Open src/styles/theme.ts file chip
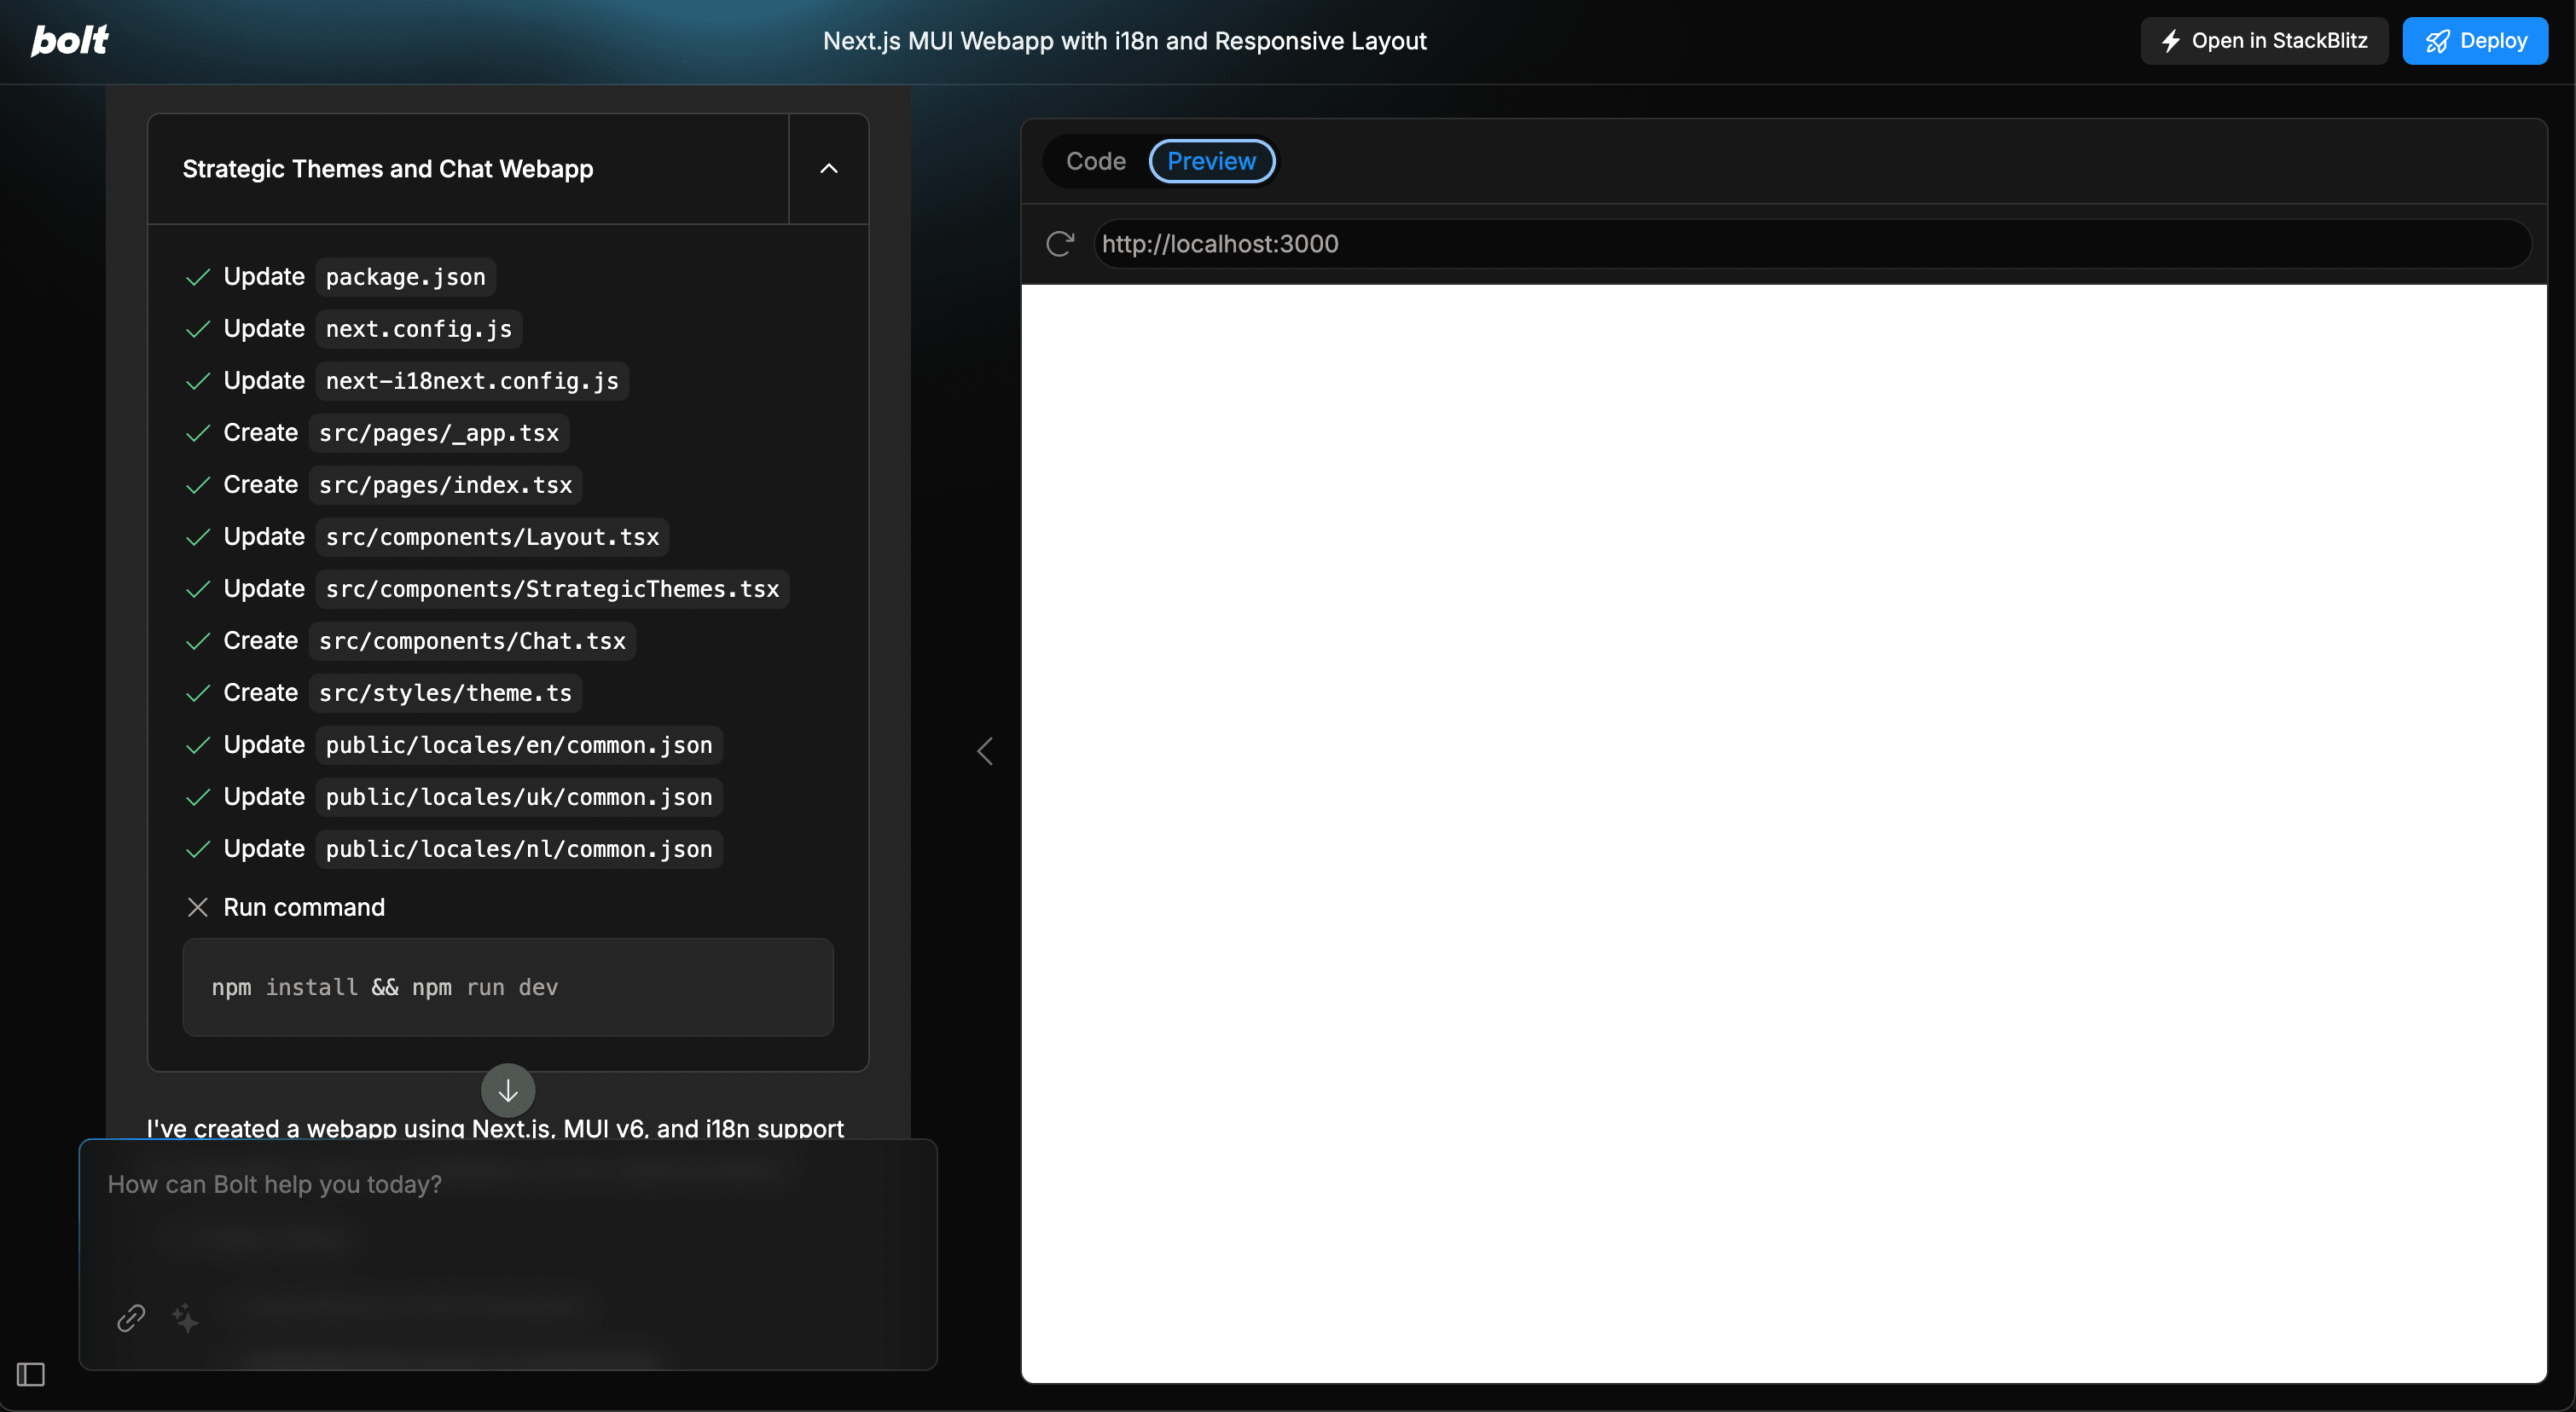Viewport: 2576px width, 1412px height. point(445,692)
